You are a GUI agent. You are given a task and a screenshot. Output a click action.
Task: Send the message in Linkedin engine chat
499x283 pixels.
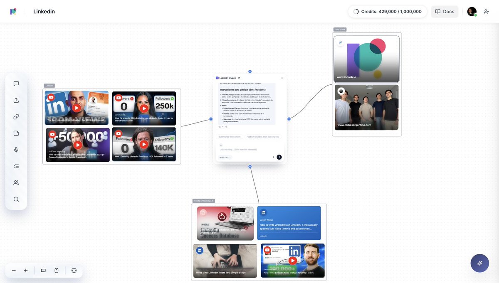pyautogui.click(x=279, y=157)
